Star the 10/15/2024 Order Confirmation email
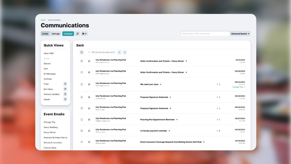This screenshot has height=164, width=291. coord(89,61)
